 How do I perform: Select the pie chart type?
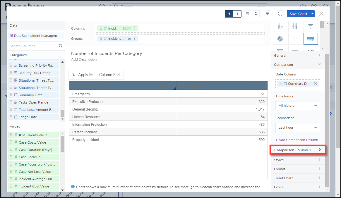[x=280, y=39]
